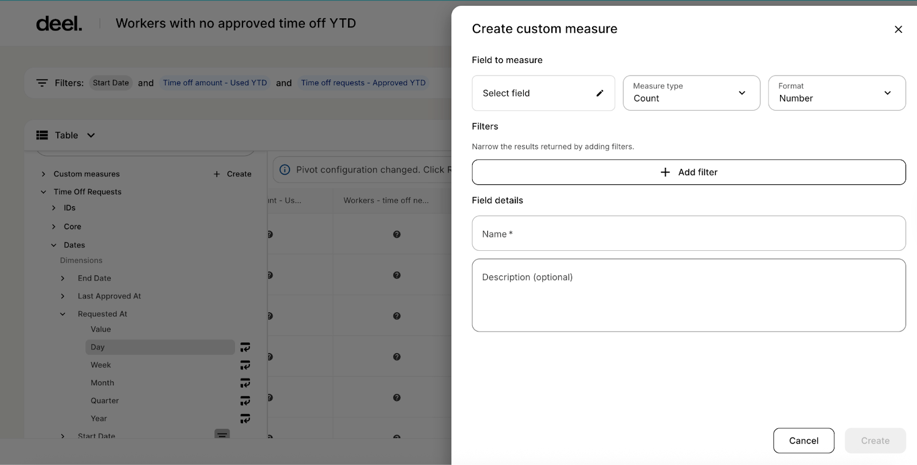Click the filter lines icon beside Filters
This screenshot has width=917, height=465.
[42, 83]
